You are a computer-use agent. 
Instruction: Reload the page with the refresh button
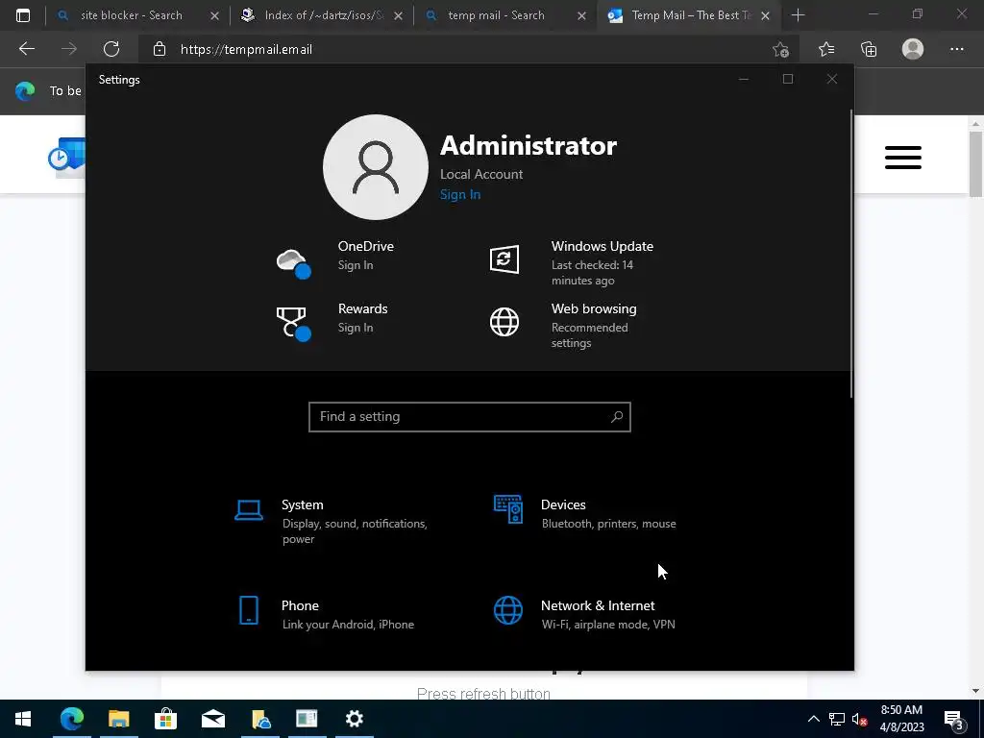[x=111, y=49]
